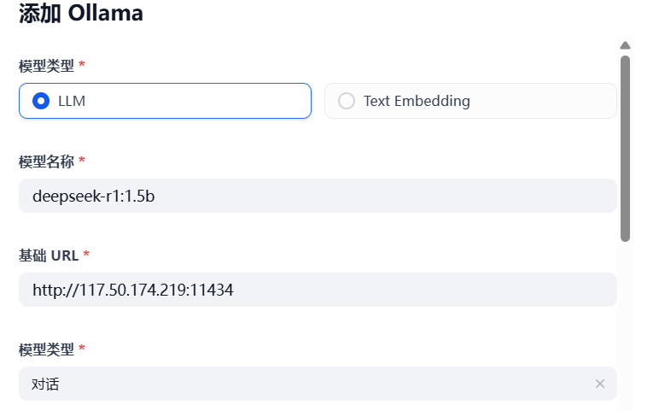659x411 pixels.
Task: Click the 基础 URL field label
Action: tap(49, 255)
